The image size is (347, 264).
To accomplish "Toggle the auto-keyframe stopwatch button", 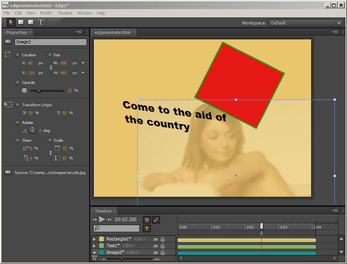I will (x=147, y=220).
